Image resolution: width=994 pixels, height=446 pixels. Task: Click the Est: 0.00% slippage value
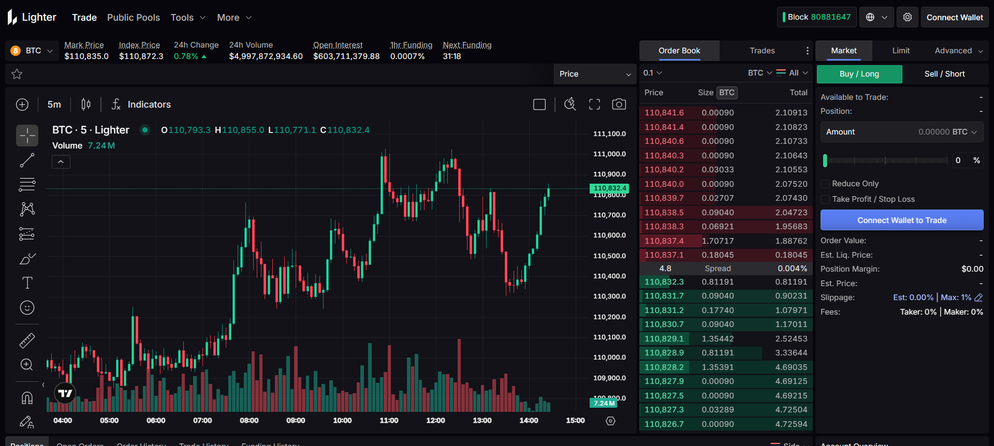tap(913, 298)
